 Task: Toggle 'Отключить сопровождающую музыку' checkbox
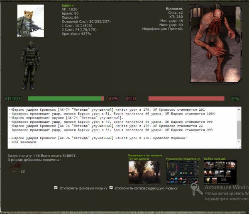click(x=111, y=187)
